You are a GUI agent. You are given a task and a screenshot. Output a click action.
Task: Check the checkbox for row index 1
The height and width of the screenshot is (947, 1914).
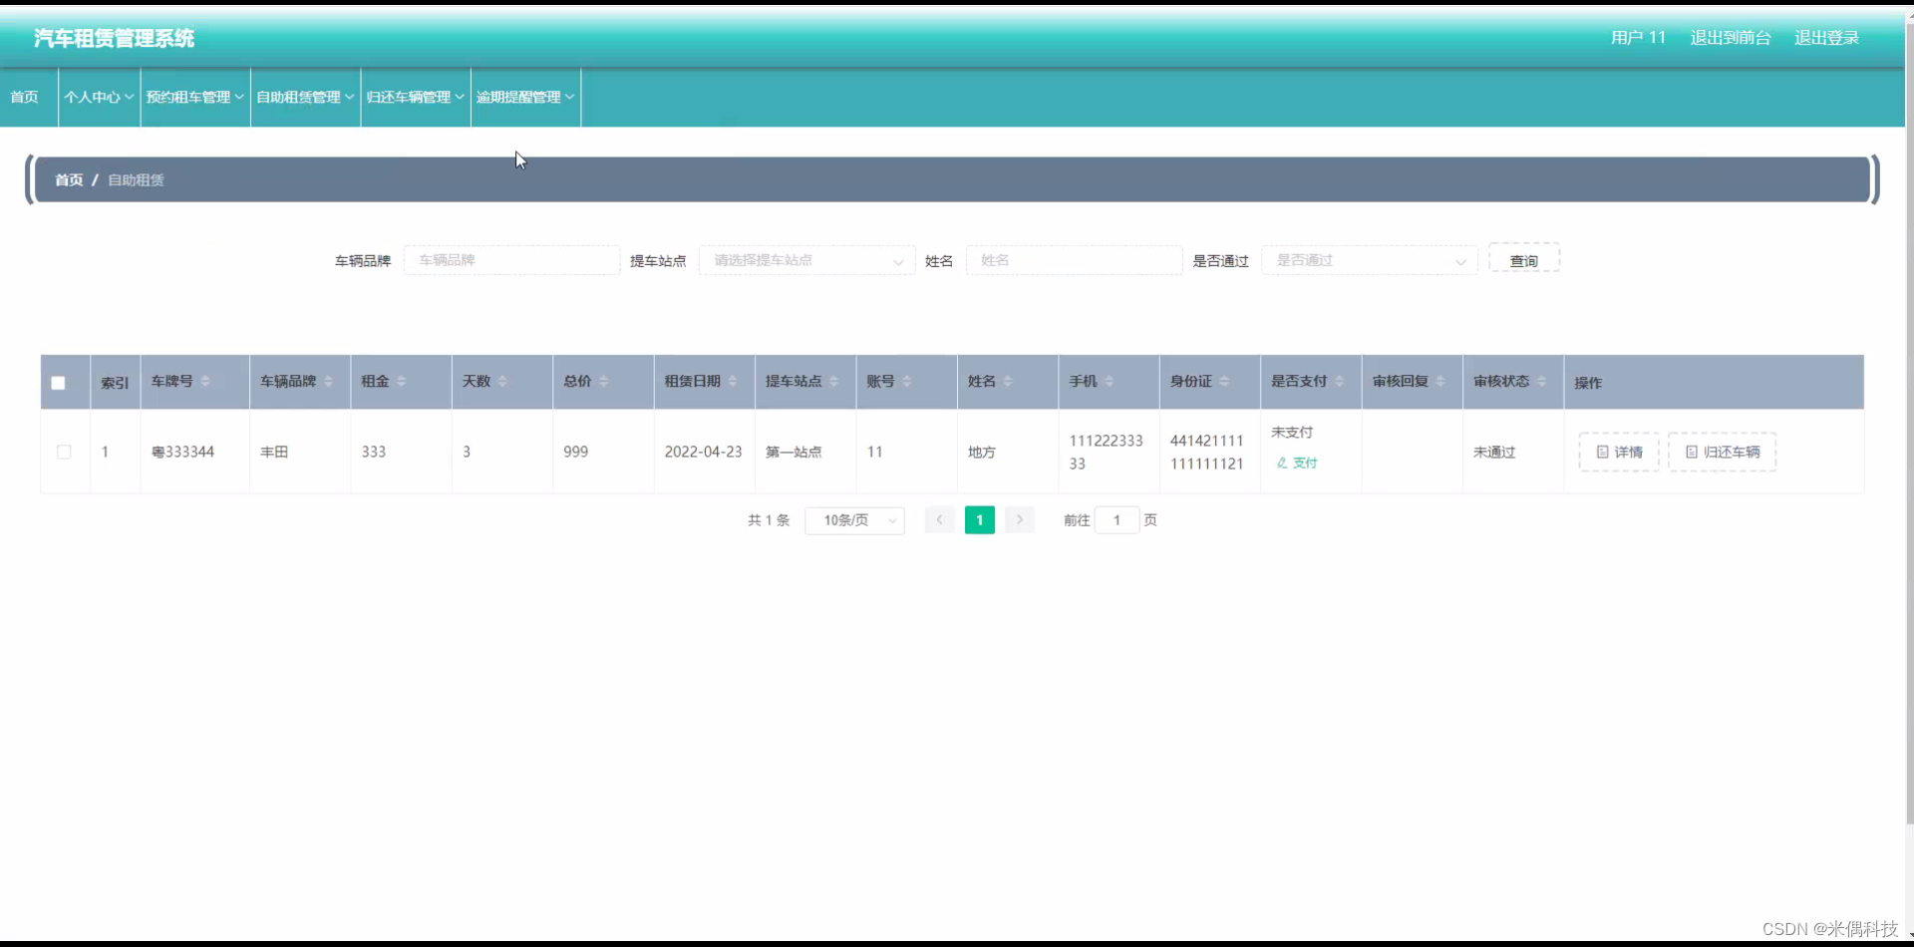(x=64, y=452)
